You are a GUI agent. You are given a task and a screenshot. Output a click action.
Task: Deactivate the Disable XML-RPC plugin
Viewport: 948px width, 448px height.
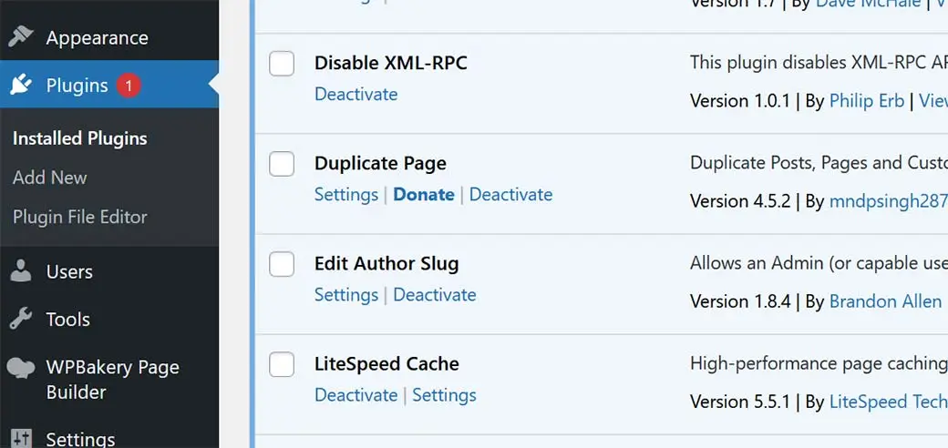pyautogui.click(x=356, y=94)
